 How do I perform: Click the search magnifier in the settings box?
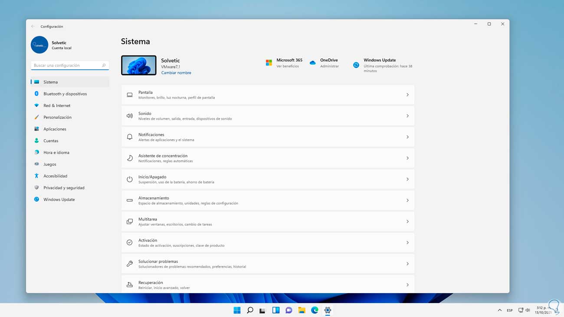104,65
